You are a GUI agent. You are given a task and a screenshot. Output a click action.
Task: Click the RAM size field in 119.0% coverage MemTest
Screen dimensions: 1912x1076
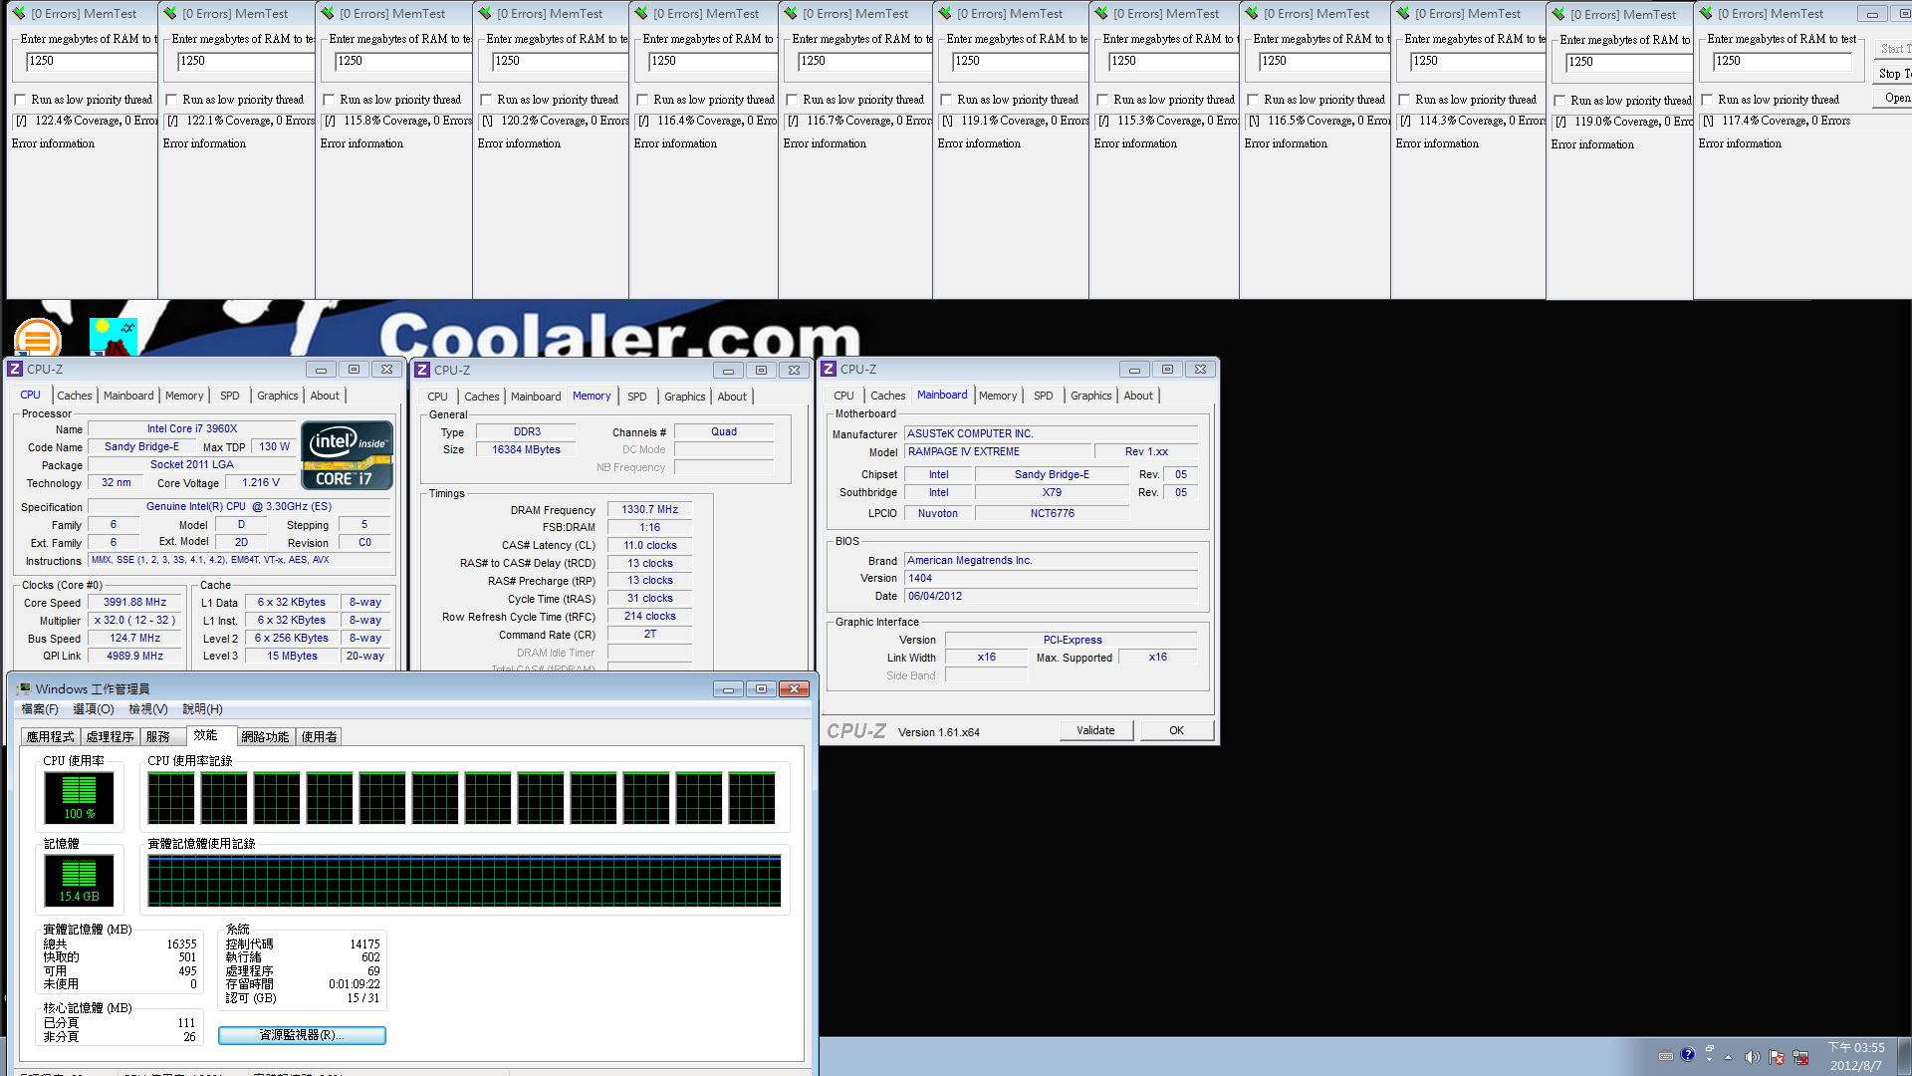(x=1629, y=63)
